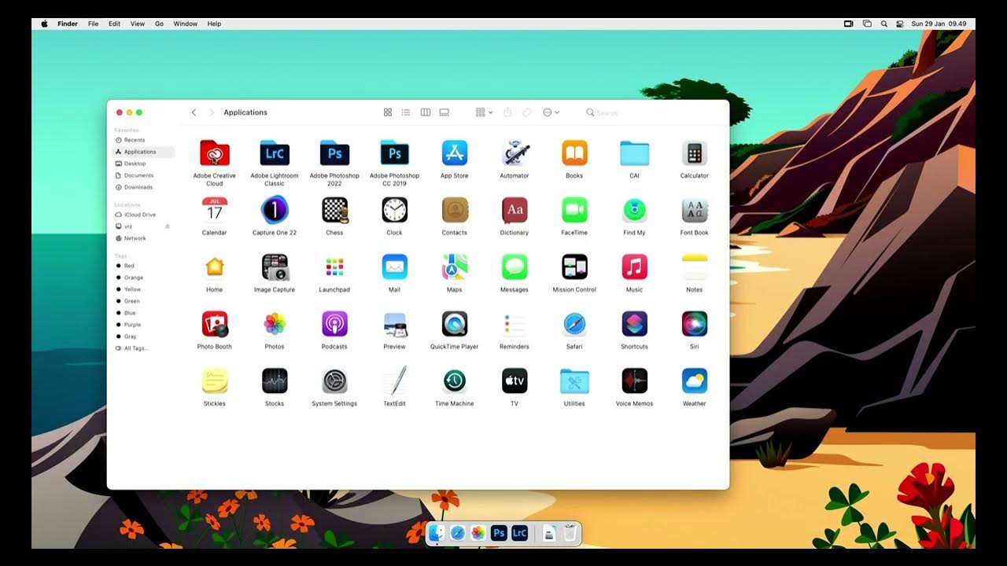1007x566 pixels.
Task: Select the Maps app icon
Action: pyautogui.click(x=455, y=267)
